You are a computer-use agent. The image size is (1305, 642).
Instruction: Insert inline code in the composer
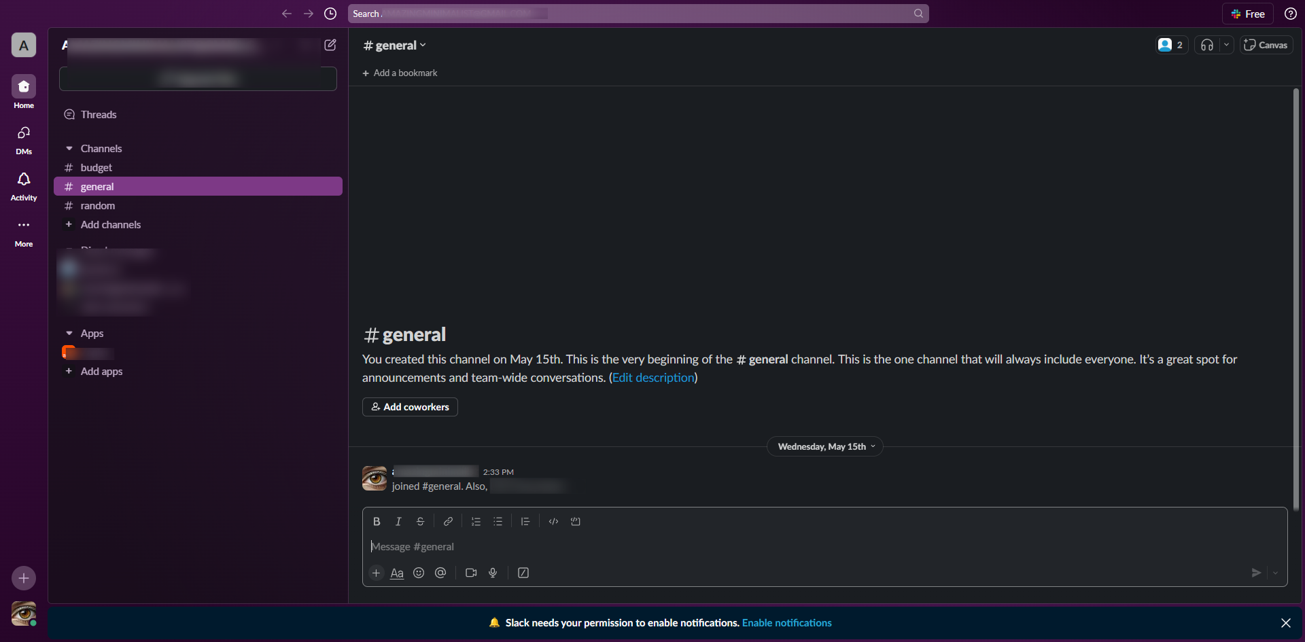[x=553, y=521]
